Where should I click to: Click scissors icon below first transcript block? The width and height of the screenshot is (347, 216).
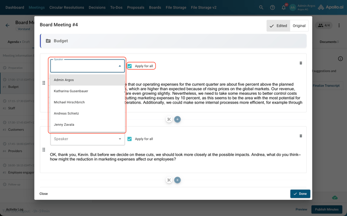click(x=169, y=120)
